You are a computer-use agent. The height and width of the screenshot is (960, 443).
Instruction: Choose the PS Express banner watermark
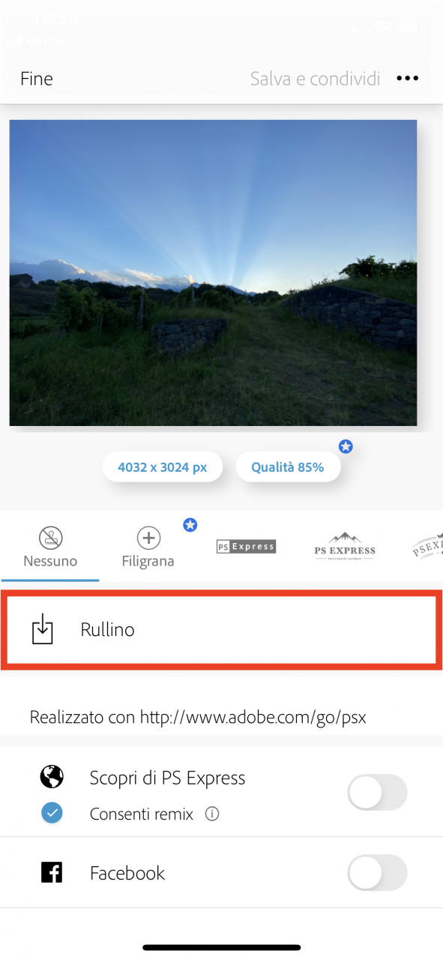(246, 547)
